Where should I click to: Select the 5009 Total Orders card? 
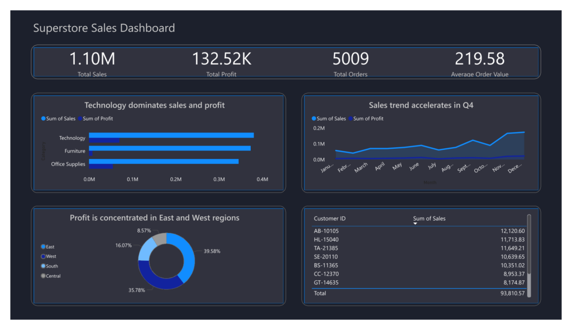(x=351, y=64)
